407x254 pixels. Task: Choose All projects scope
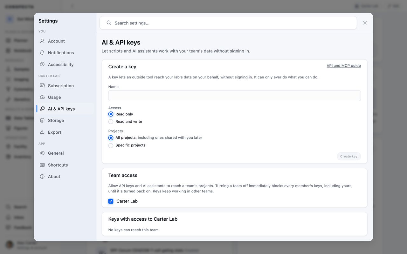pos(111,138)
